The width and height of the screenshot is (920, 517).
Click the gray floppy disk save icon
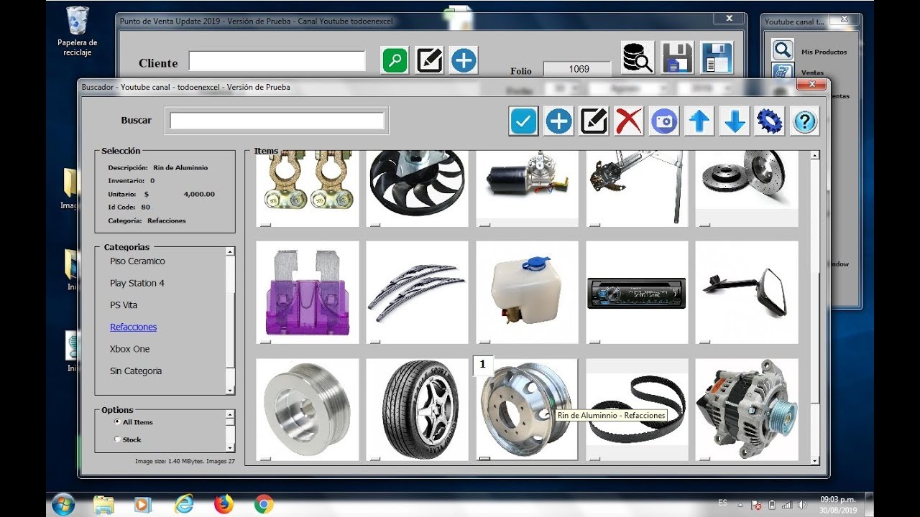(677, 57)
